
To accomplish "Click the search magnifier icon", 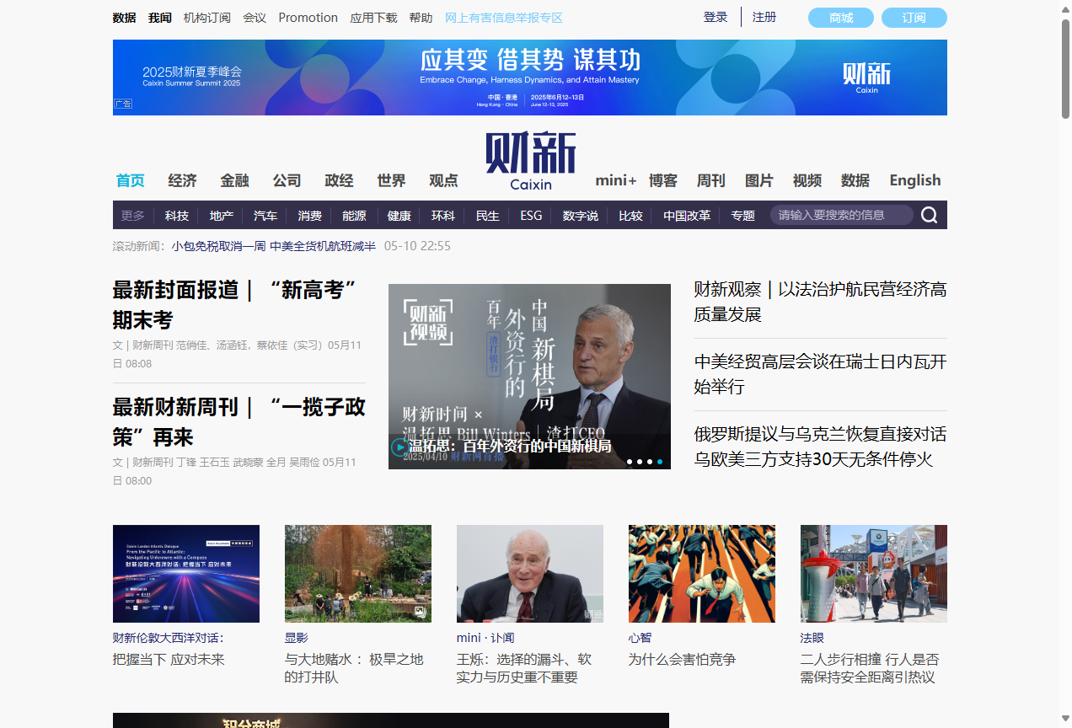I will [929, 216].
